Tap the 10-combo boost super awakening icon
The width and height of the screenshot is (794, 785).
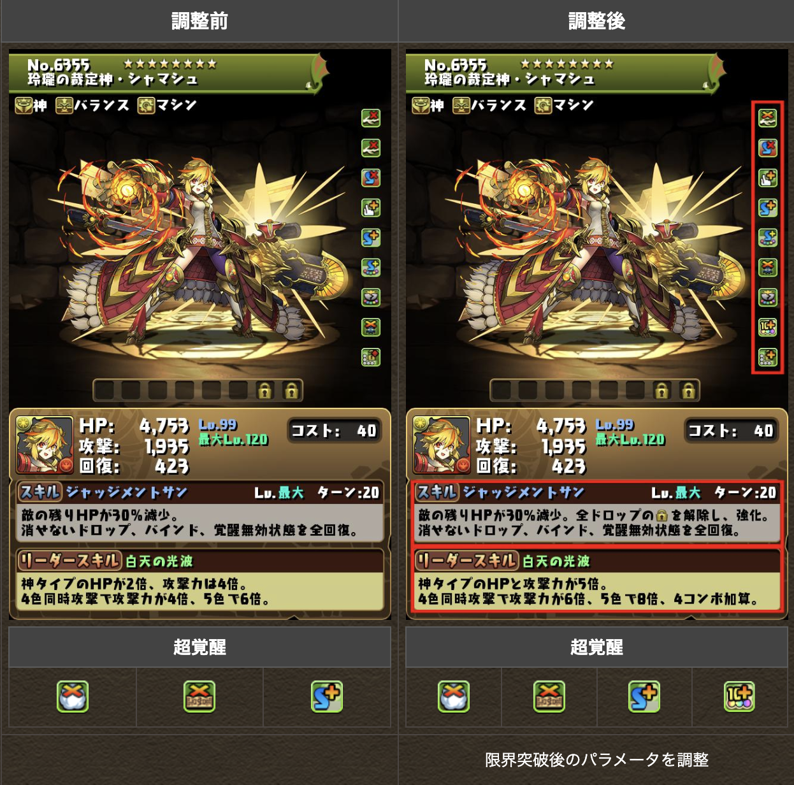739,696
